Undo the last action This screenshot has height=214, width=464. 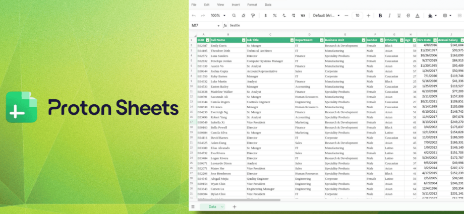(194, 16)
